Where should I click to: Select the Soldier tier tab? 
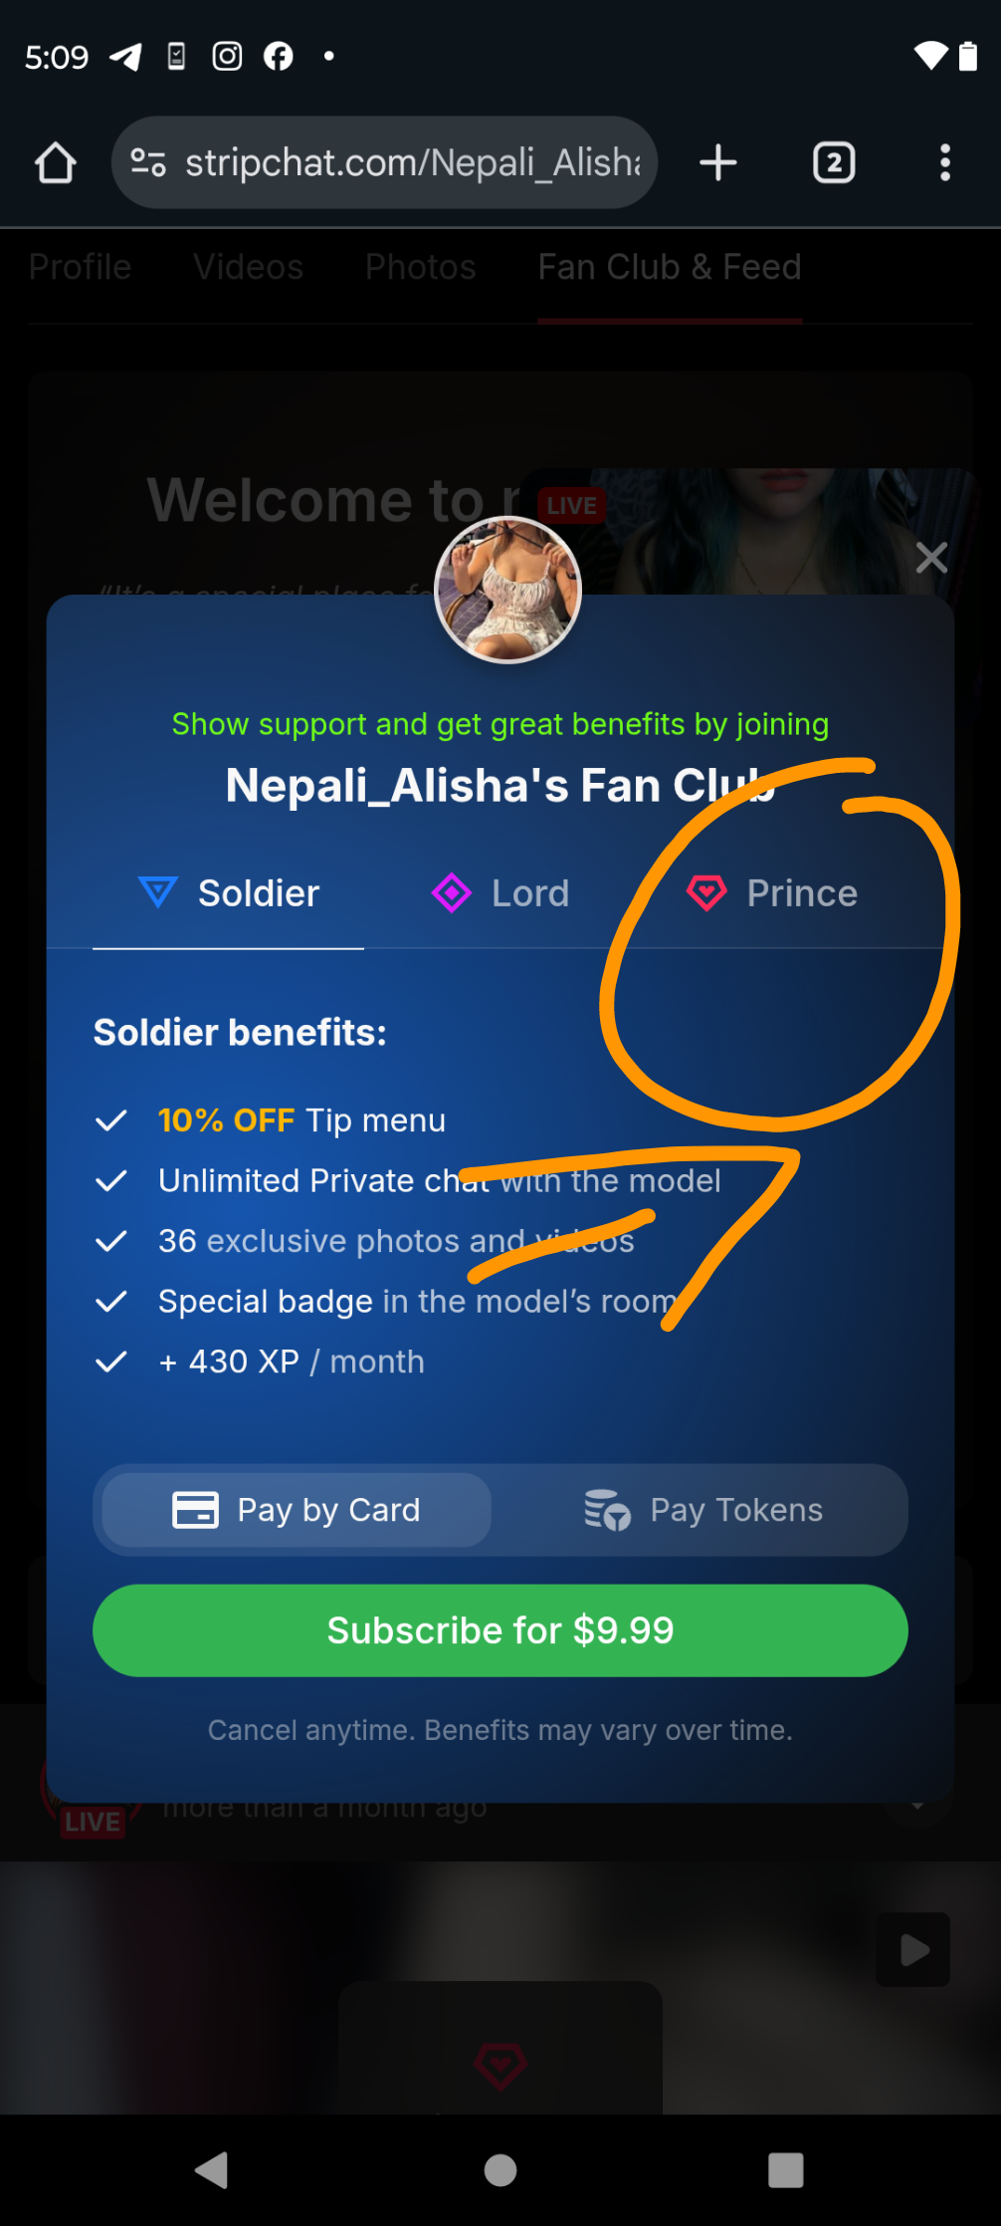click(229, 893)
